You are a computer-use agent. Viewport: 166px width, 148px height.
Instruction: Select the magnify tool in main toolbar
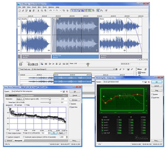point(72,10)
